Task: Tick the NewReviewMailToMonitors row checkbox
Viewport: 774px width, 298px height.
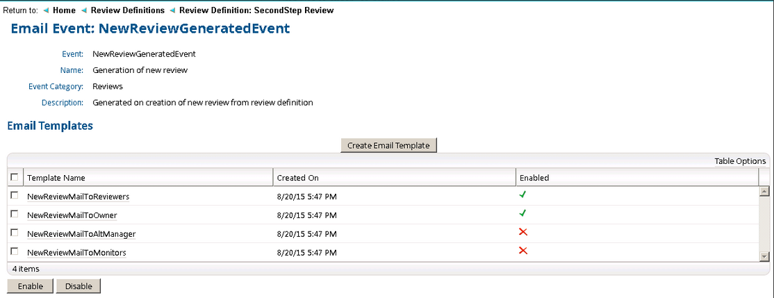Action: [x=15, y=252]
